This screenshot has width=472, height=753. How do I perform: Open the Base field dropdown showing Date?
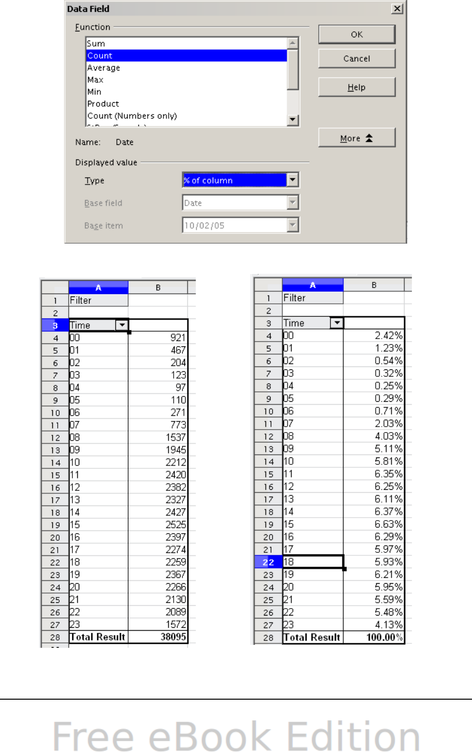pyautogui.click(x=292, y=202)
